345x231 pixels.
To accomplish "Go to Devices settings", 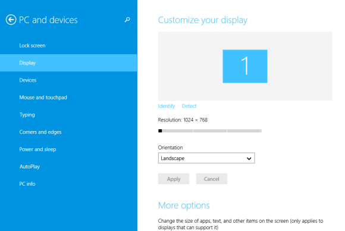I will tap(68, 80).
